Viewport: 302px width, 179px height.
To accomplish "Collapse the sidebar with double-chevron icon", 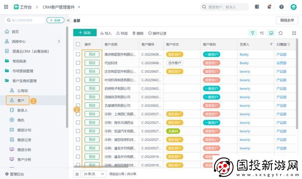I will (68, 20).
